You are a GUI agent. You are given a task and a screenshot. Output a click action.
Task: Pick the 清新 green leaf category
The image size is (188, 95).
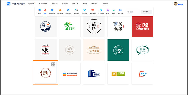click(x=113, y=10)
